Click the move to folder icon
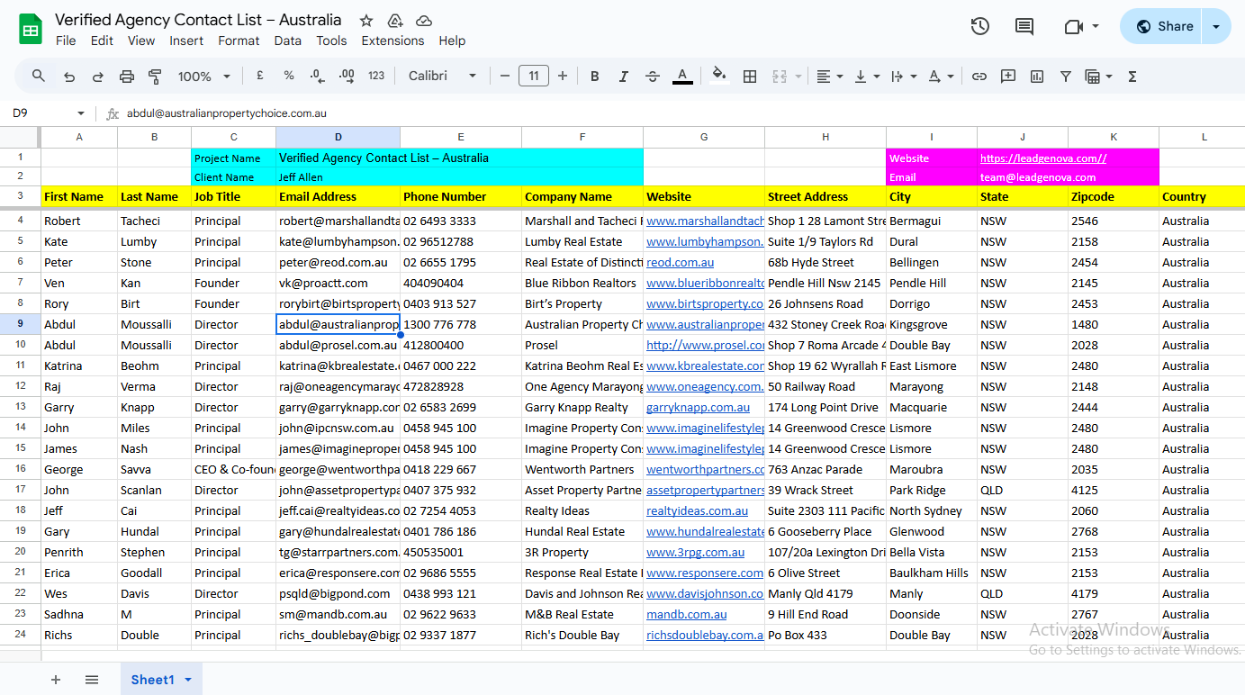 (x=394, y=21)
